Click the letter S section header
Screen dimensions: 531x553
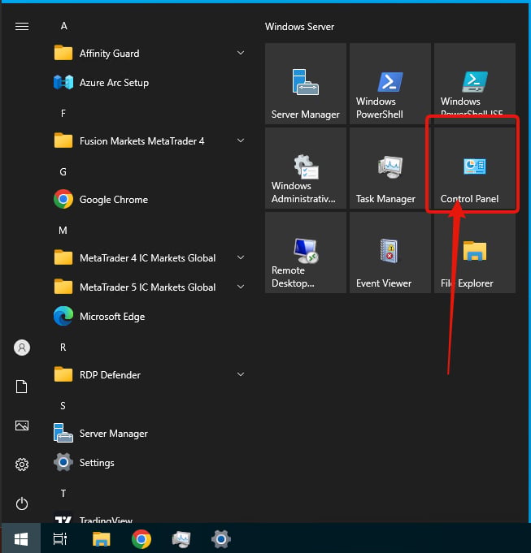click(63, 405)
